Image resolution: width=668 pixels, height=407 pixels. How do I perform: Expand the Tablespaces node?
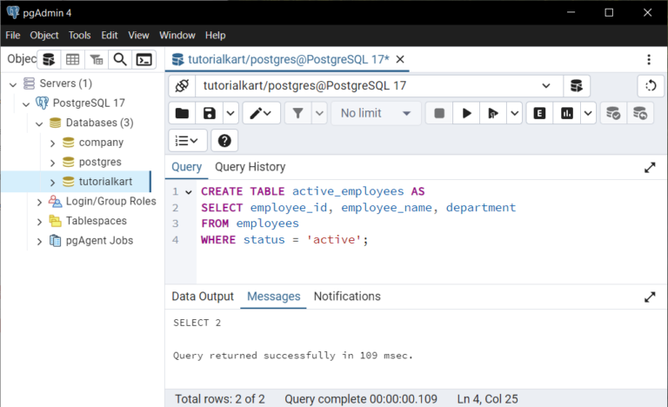click(x=39, y=221)
